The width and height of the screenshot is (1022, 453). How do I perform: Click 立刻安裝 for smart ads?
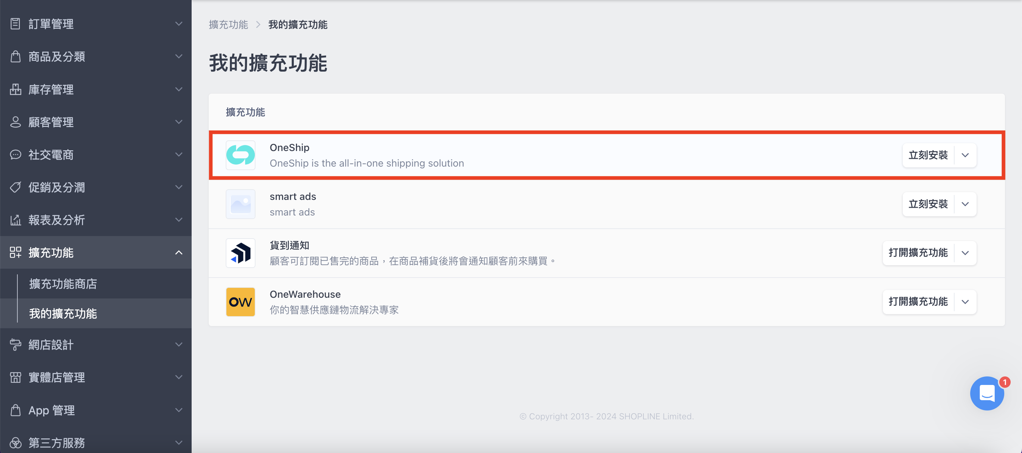(928, 204)
